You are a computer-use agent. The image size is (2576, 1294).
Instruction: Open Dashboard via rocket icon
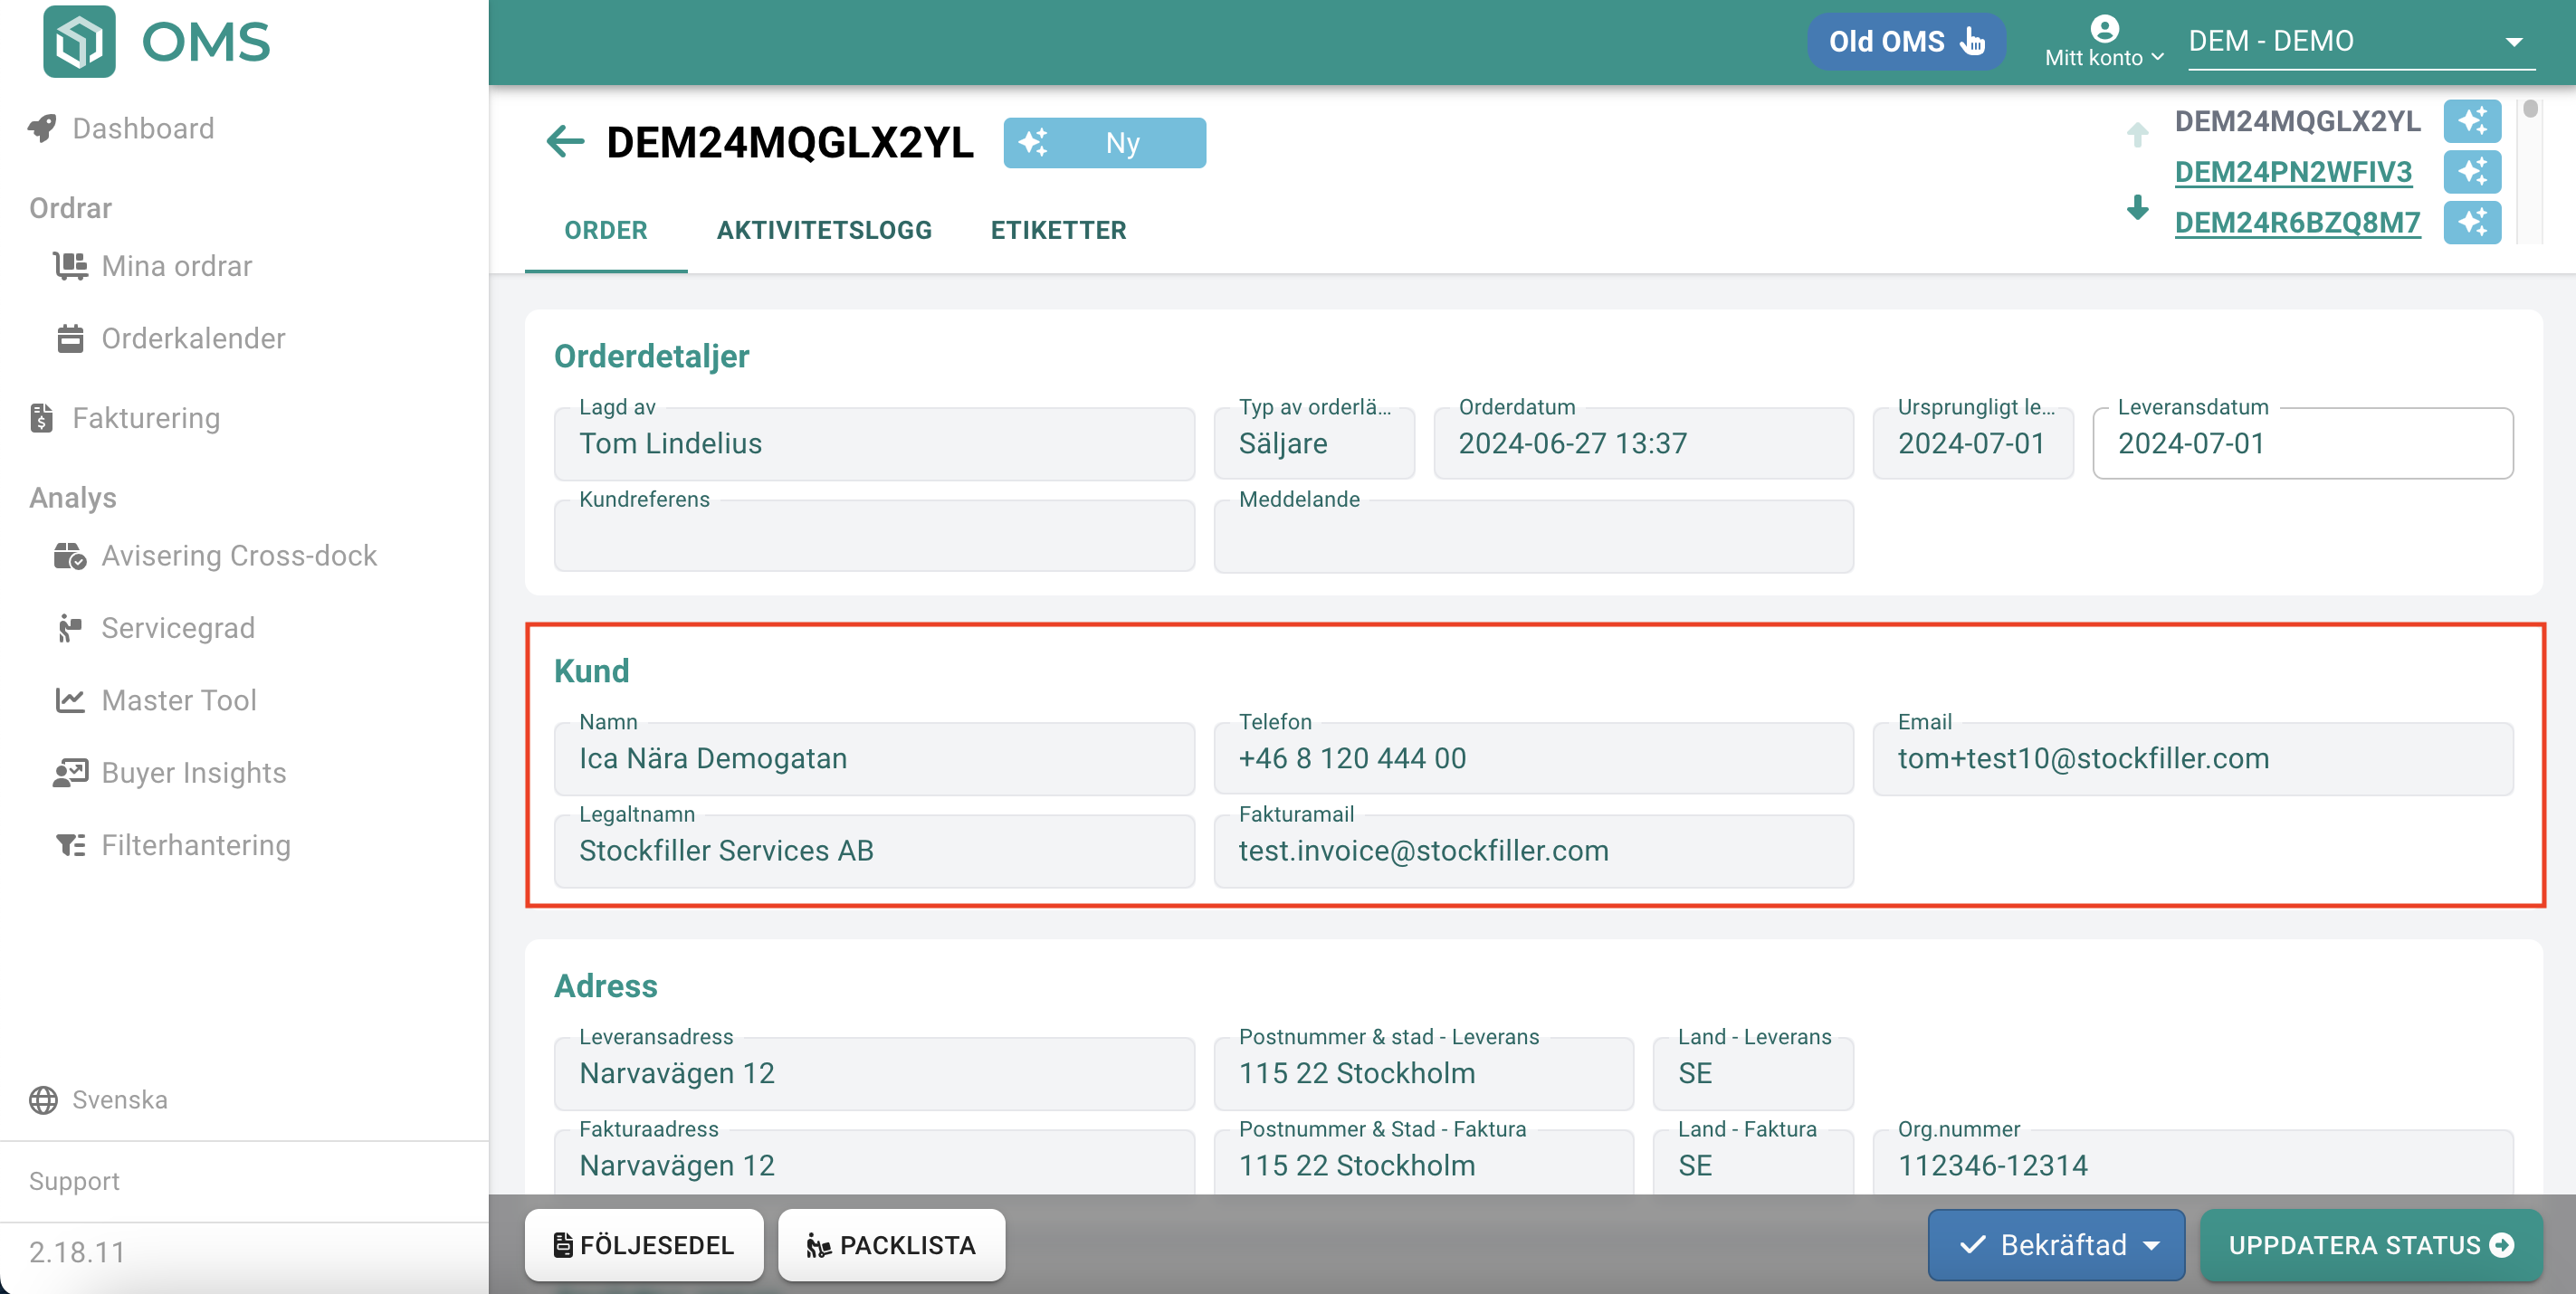[x=42, y=128]
